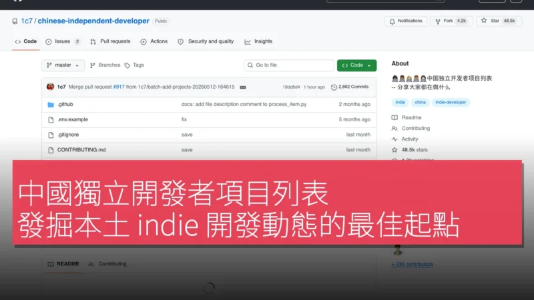View Tags list
This screenshot has width=534, height=300.
(135, 65)
